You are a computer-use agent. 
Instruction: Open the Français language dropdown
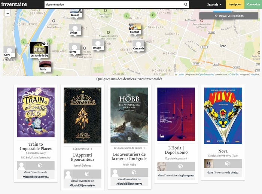click(214, 4)
